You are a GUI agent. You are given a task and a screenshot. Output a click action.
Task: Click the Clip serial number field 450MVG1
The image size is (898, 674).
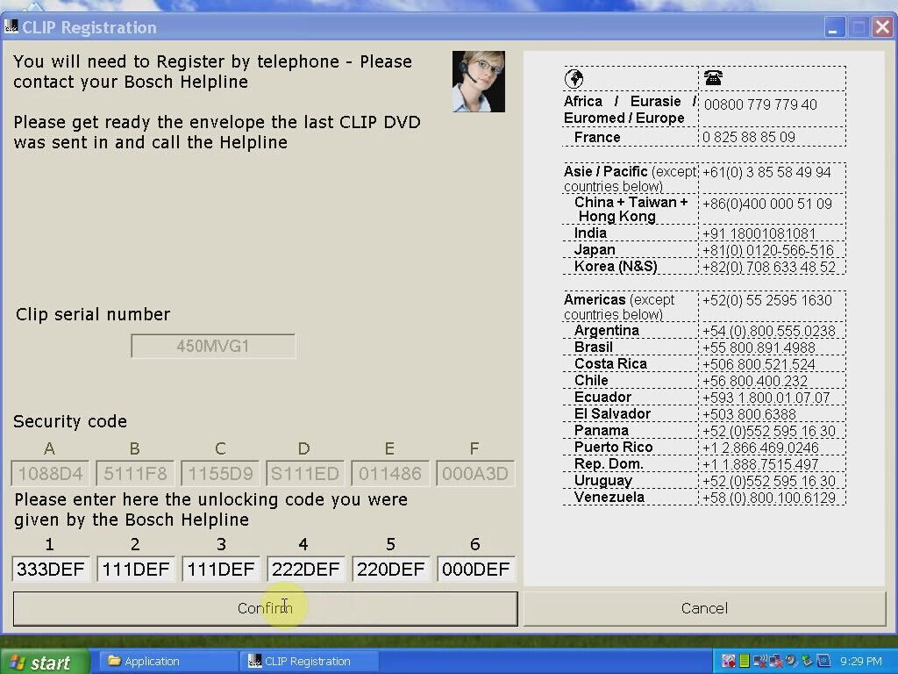coord(213,346)
